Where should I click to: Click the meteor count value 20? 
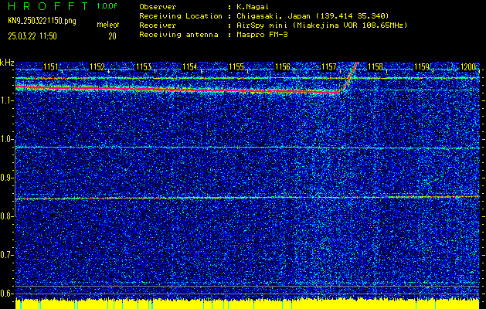[x=112, y=36]
